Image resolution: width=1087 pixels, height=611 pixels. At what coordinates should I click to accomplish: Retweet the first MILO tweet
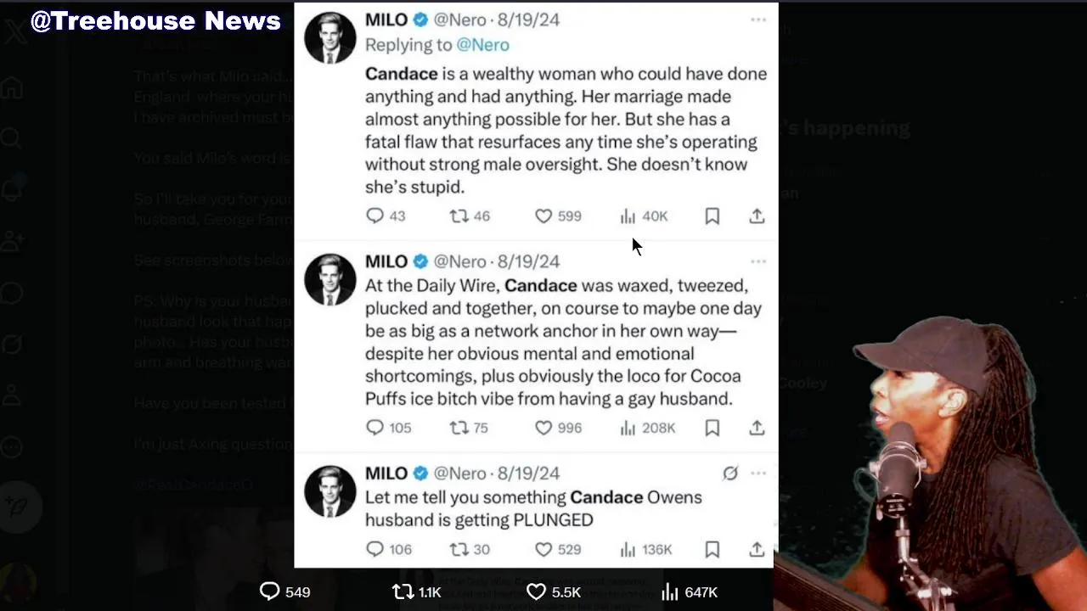[x=459, y=216]
